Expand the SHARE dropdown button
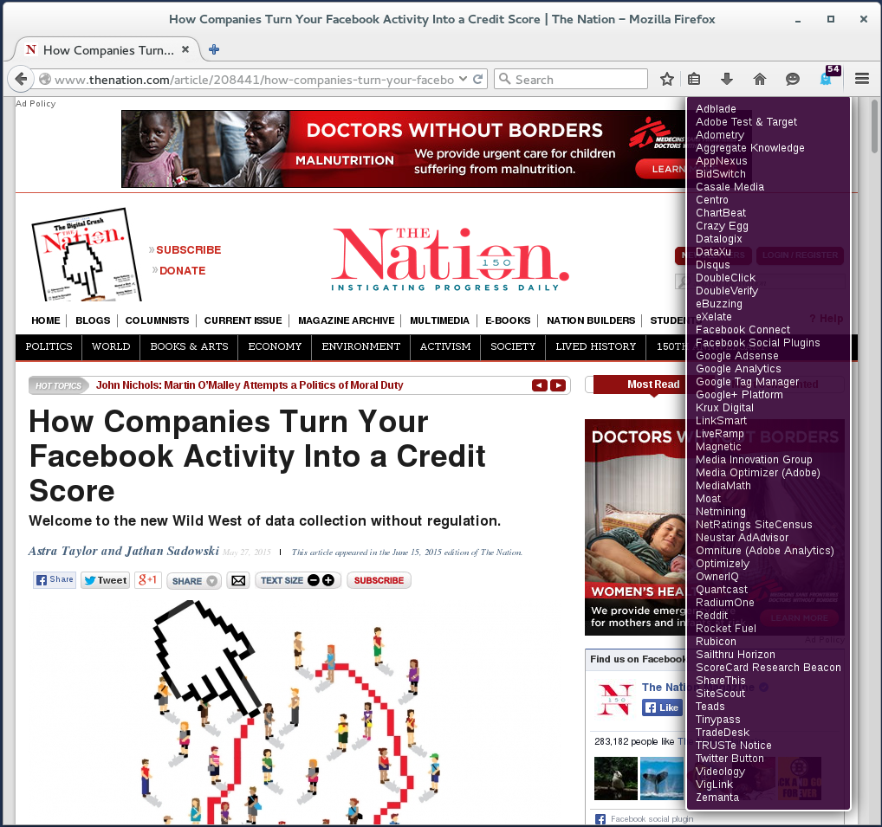This screenshot has height=827, width=882. (194, 581)
